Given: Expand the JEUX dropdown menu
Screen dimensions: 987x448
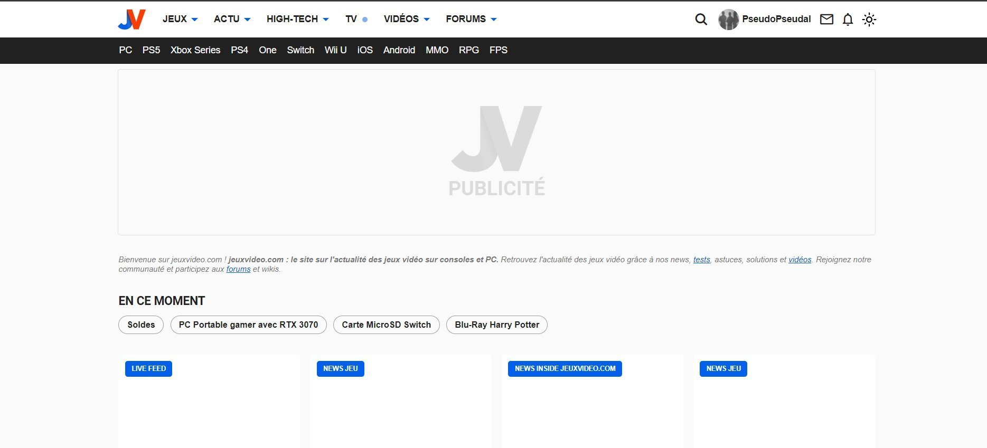Looking at the screenshot, I should tap(180, 19).
